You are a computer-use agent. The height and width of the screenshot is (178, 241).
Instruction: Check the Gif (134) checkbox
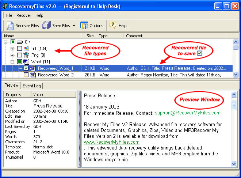point(19,49)
